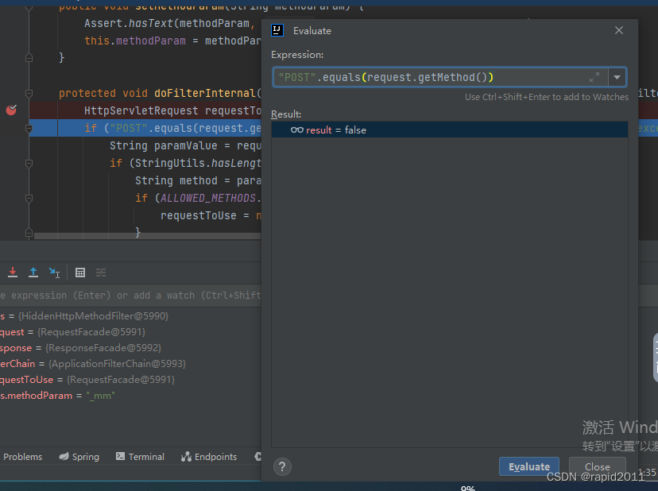Click the Step Into download-arrow icon
The image size is (658, 491).
[x=13, y=273]
